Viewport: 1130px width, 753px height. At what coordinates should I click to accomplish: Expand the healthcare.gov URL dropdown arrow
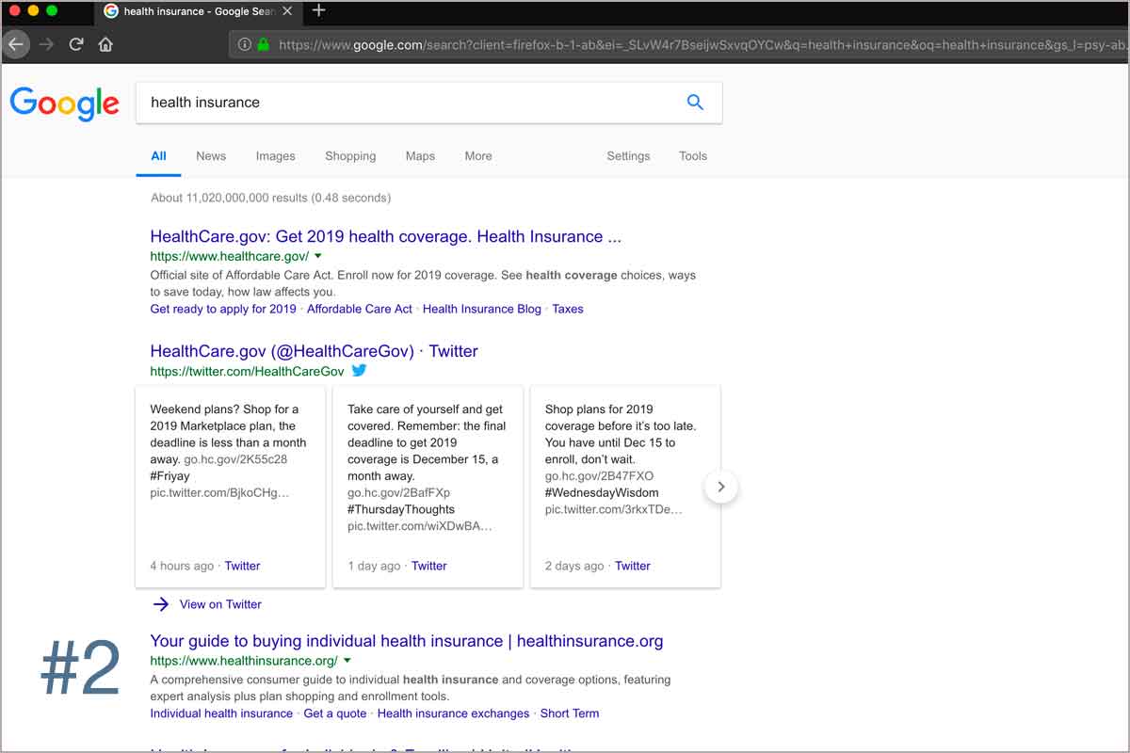coord(318,256)
